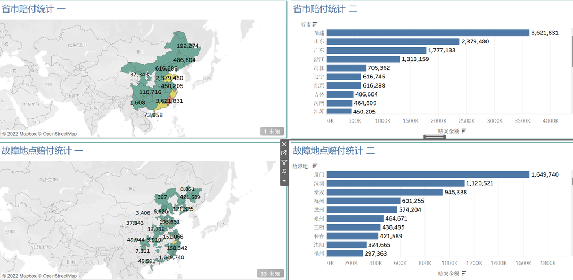Click the '1 未知' indicator on province map
Image resolution: width=573 pixels, height=280 pixels.
point(272,131)
